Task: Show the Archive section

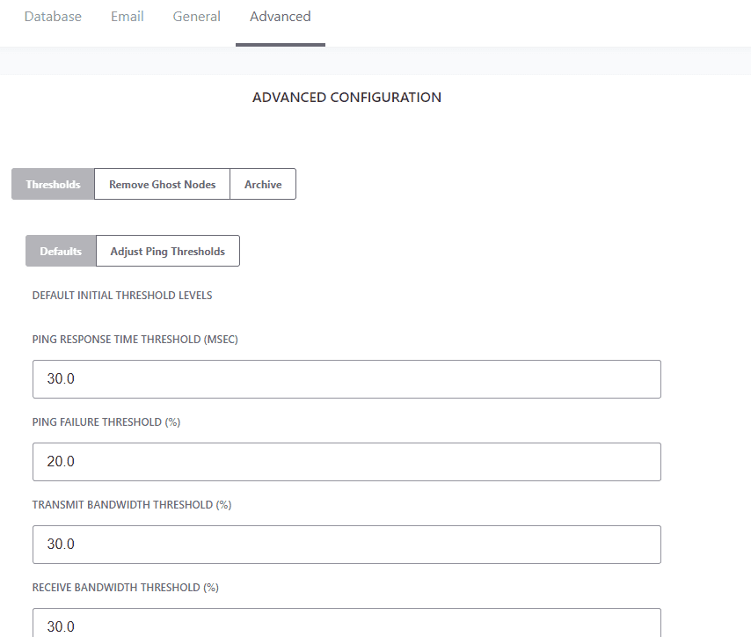Action: coord(263,184)
